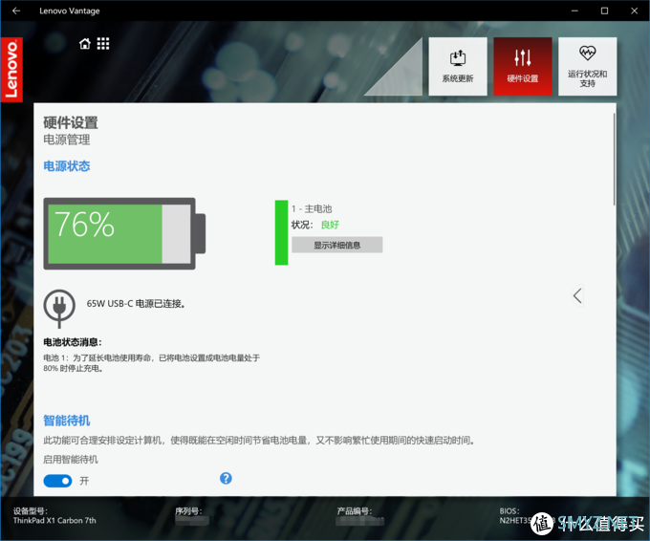Viewport: 650px width, 541px height.
Task: Open the 运行状况和支持 tile
Action: tap(588, 66)
